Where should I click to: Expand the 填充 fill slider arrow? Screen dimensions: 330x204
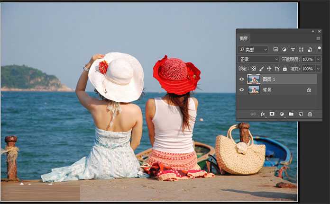pyautogui.click(x=318, y=69)
